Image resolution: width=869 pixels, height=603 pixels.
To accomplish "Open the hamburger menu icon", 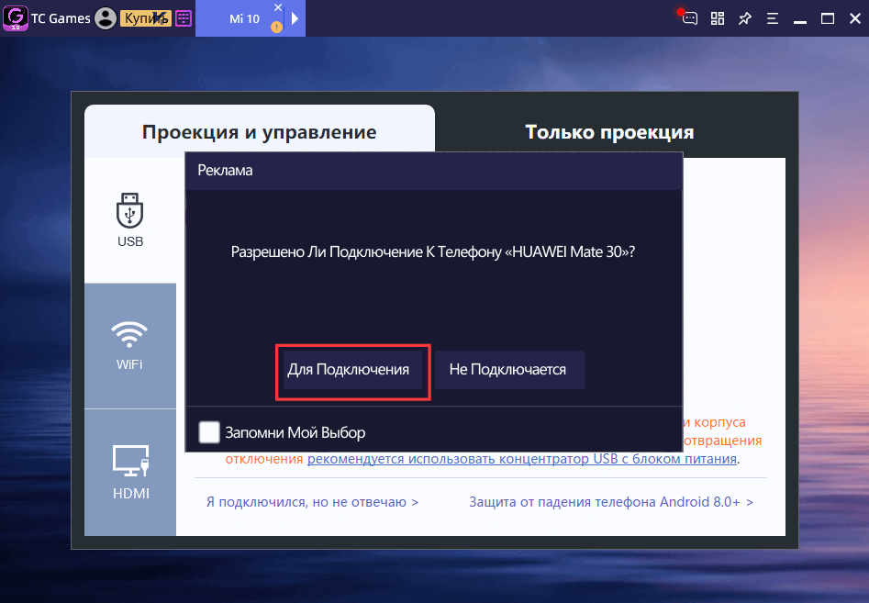I will point(773,18).
